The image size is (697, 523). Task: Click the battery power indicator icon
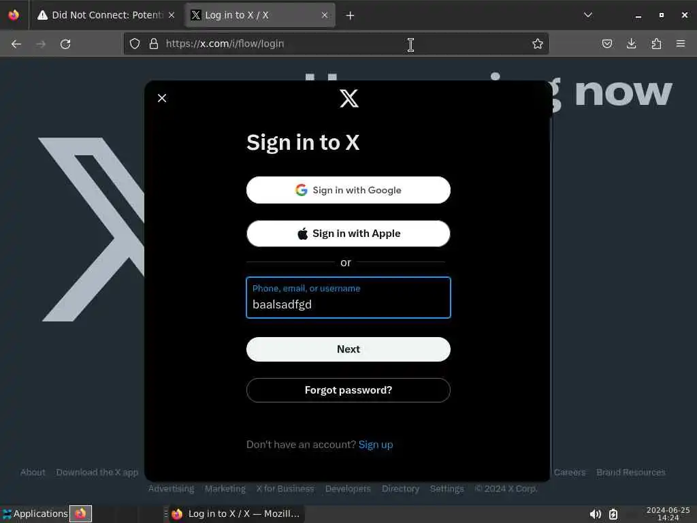[613, 514]
